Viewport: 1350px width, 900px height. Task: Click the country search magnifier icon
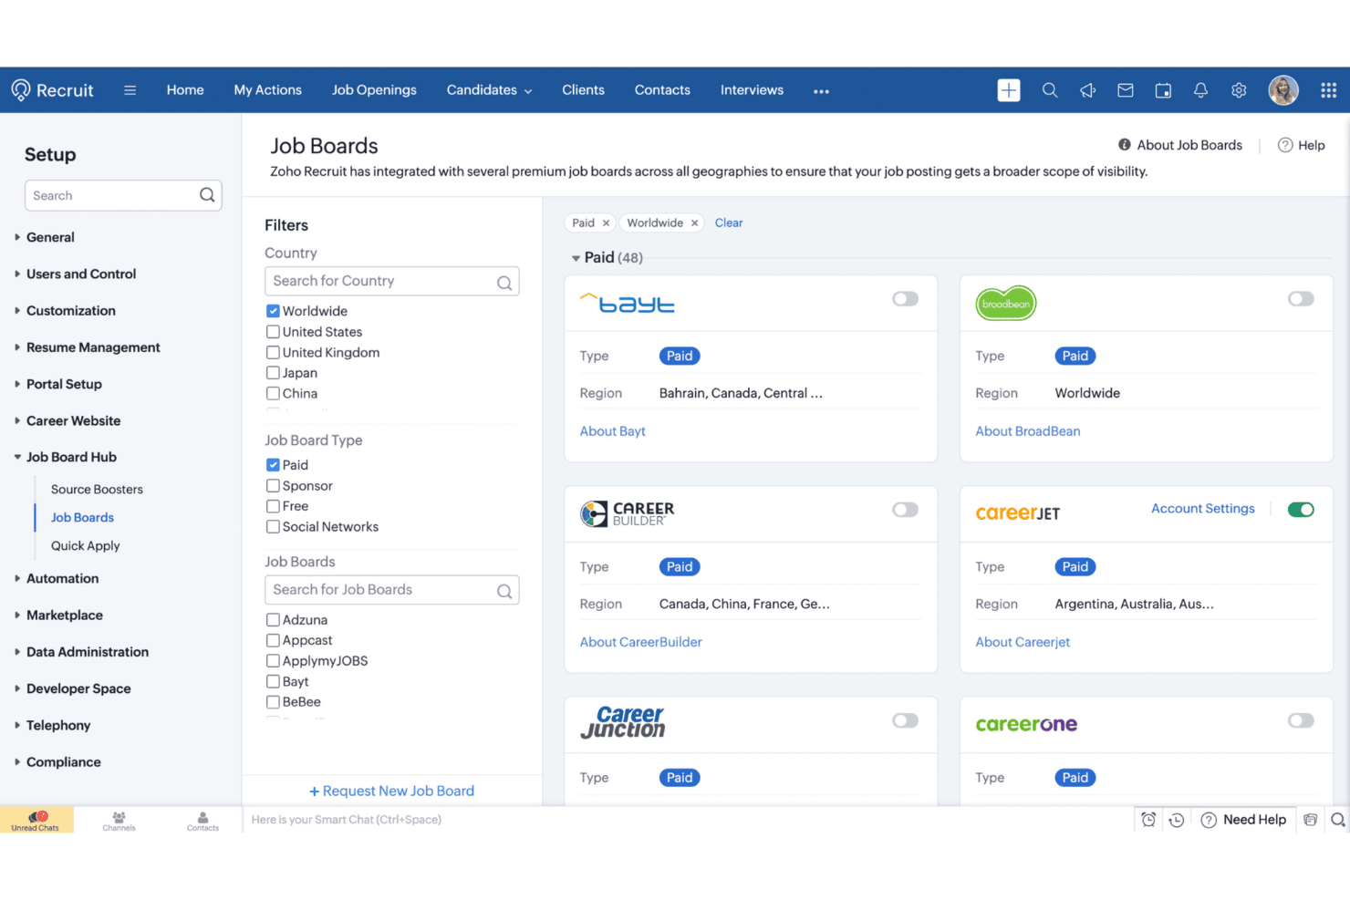click(x=504, y=283)
